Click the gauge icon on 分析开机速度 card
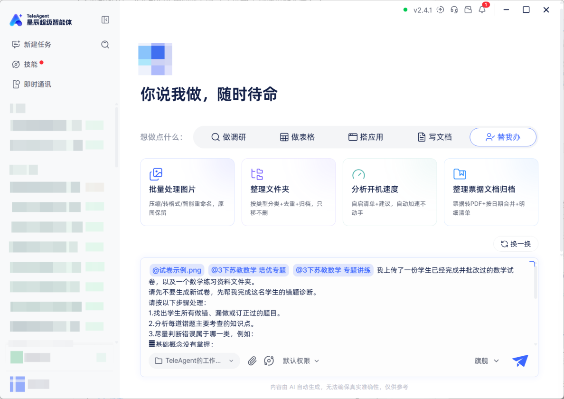This screenshot has width=564, height=399. [x=358, y=174]
